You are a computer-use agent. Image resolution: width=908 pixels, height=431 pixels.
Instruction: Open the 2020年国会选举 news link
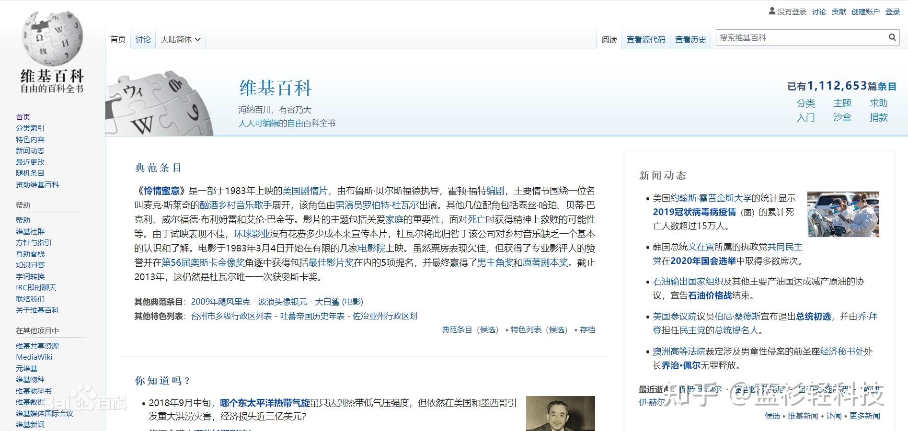703,261
